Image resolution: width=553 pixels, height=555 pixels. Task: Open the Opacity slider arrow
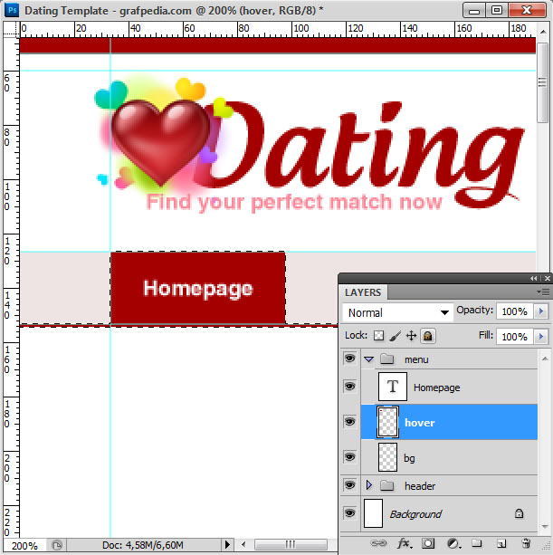(541, 311)
